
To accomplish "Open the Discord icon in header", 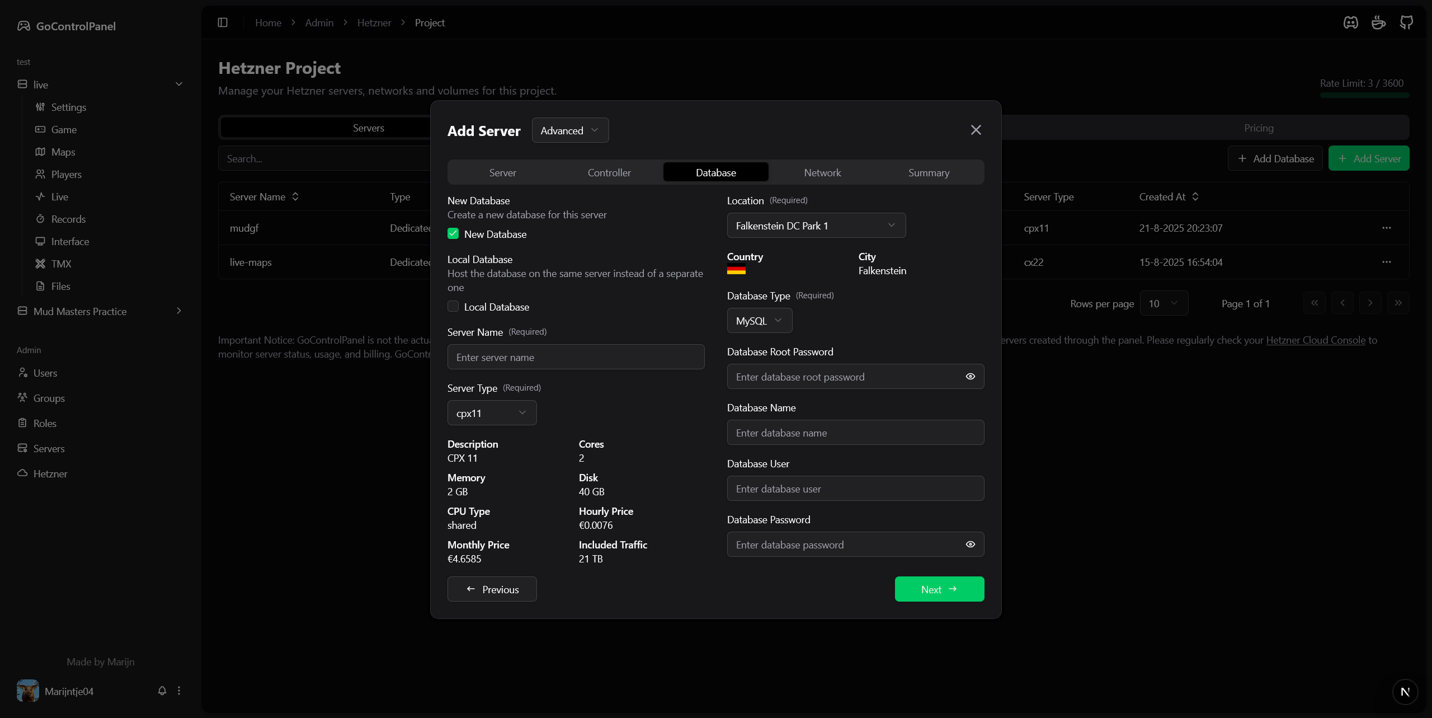I will coord(1350,22).
